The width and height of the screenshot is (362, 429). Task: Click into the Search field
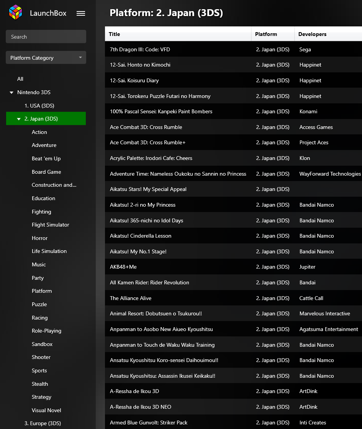pyautogui.click(x=46, y=37)
